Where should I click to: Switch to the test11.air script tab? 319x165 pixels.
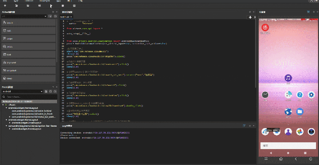[x=65, y=17]
